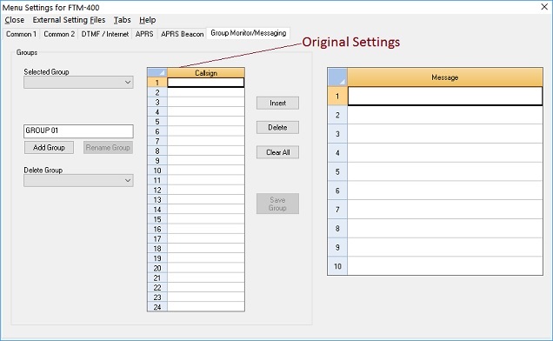
Task: Click Callsign cell in row 12
Action: 206,190
